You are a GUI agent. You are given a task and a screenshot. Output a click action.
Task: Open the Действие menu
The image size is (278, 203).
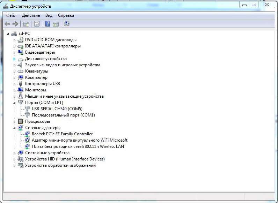(x=31, y=15)
